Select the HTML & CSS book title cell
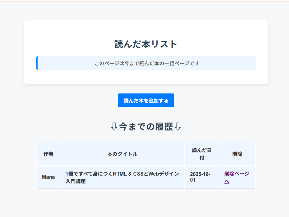The image size is (289, 217). tap(122, 177)
